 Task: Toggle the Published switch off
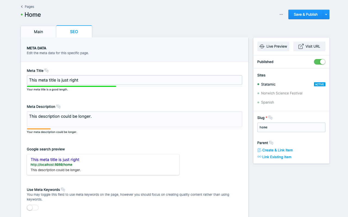[319, 62]
